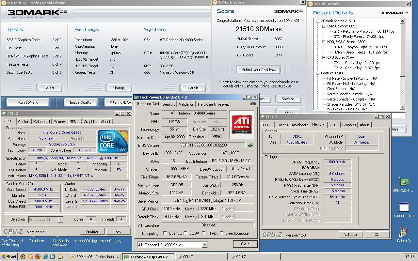Click the Run 3DMark button
The image size is (418, 261).
point(28,102)
